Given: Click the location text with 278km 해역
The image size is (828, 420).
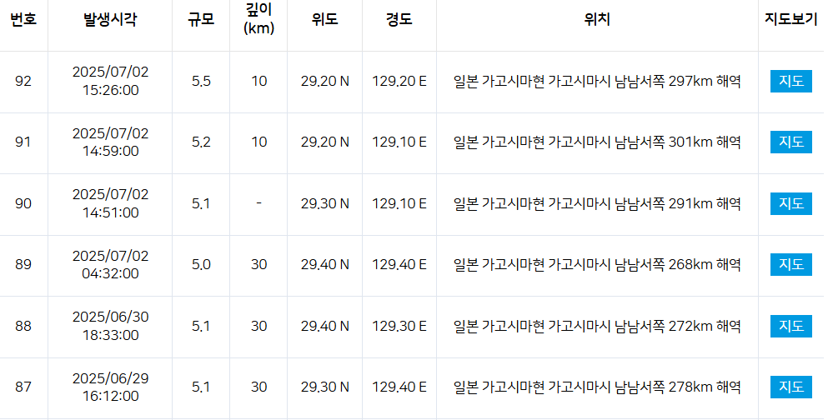Looking at the screenshot, I should [597, 387].
